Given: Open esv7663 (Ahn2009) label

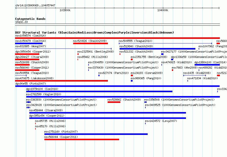Looking at the screenshot, I should tap(185, 68).
